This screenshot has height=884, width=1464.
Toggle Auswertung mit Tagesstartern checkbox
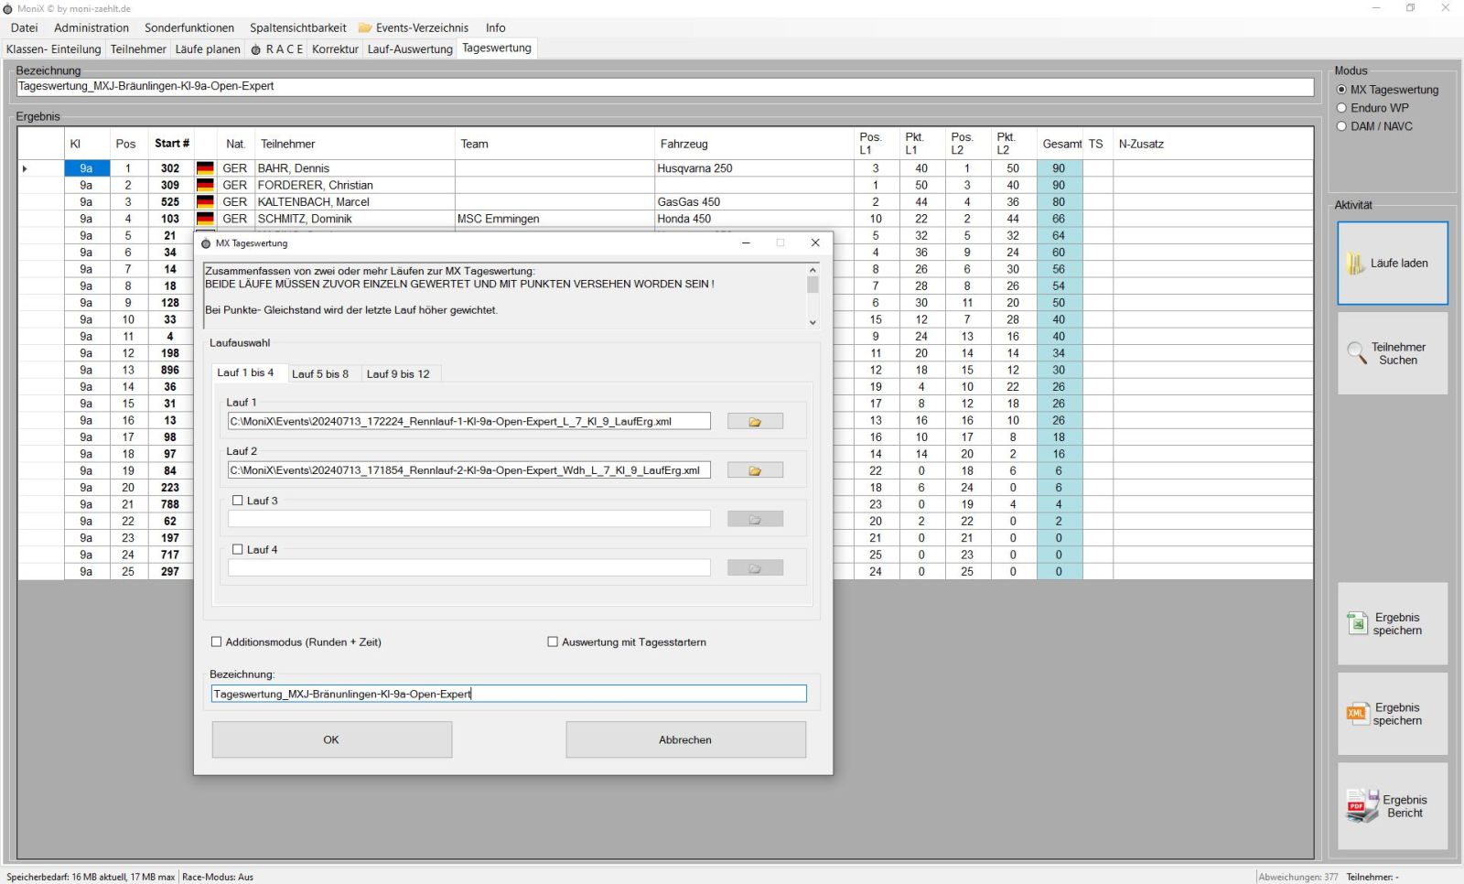[x=553, y=642]
